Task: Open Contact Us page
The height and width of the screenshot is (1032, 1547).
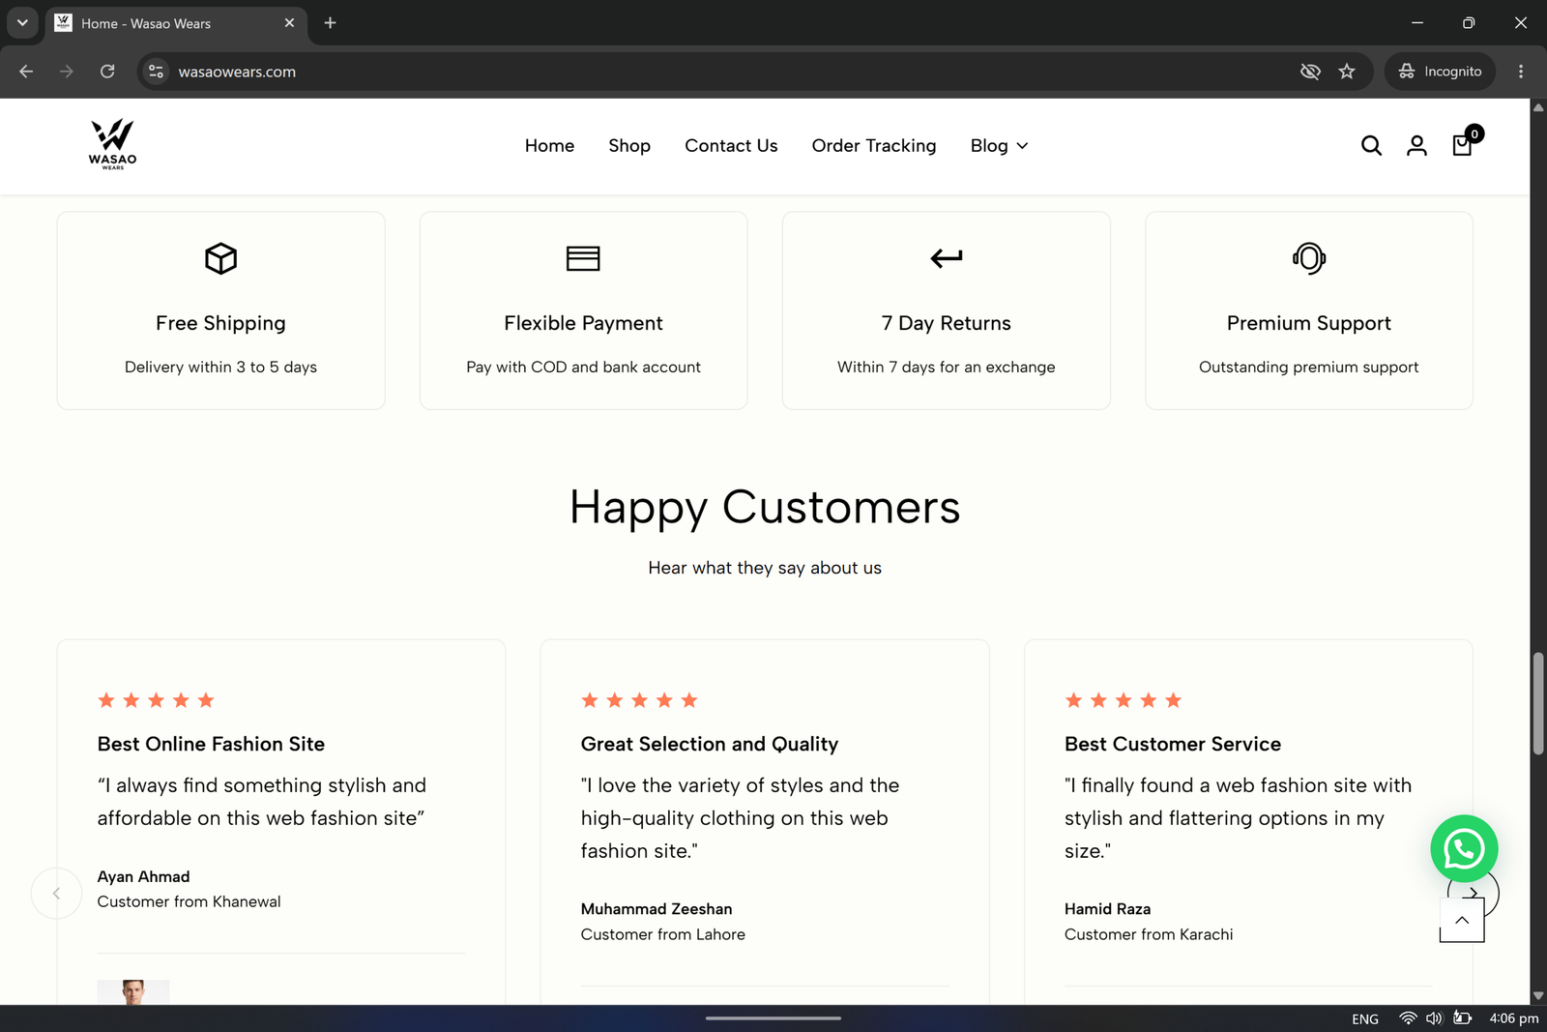Action: (731, 145)
